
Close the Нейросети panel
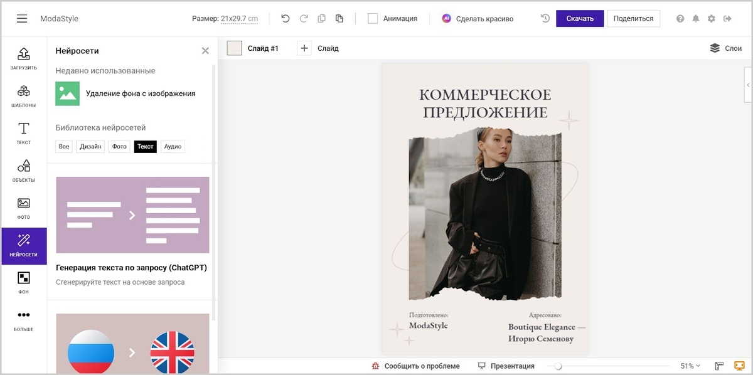tap(205, 51)
